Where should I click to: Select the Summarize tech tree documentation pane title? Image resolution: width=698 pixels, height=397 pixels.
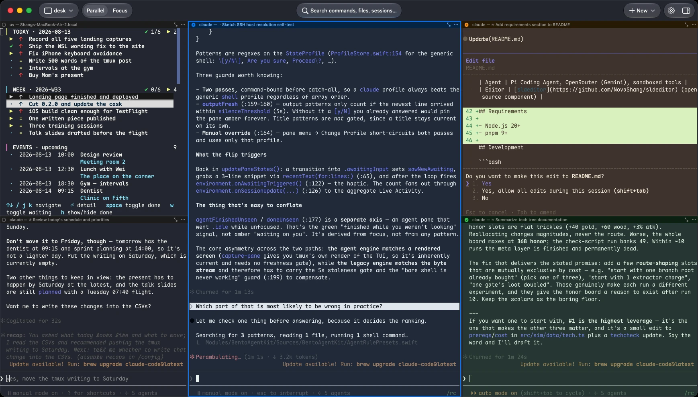531,220
